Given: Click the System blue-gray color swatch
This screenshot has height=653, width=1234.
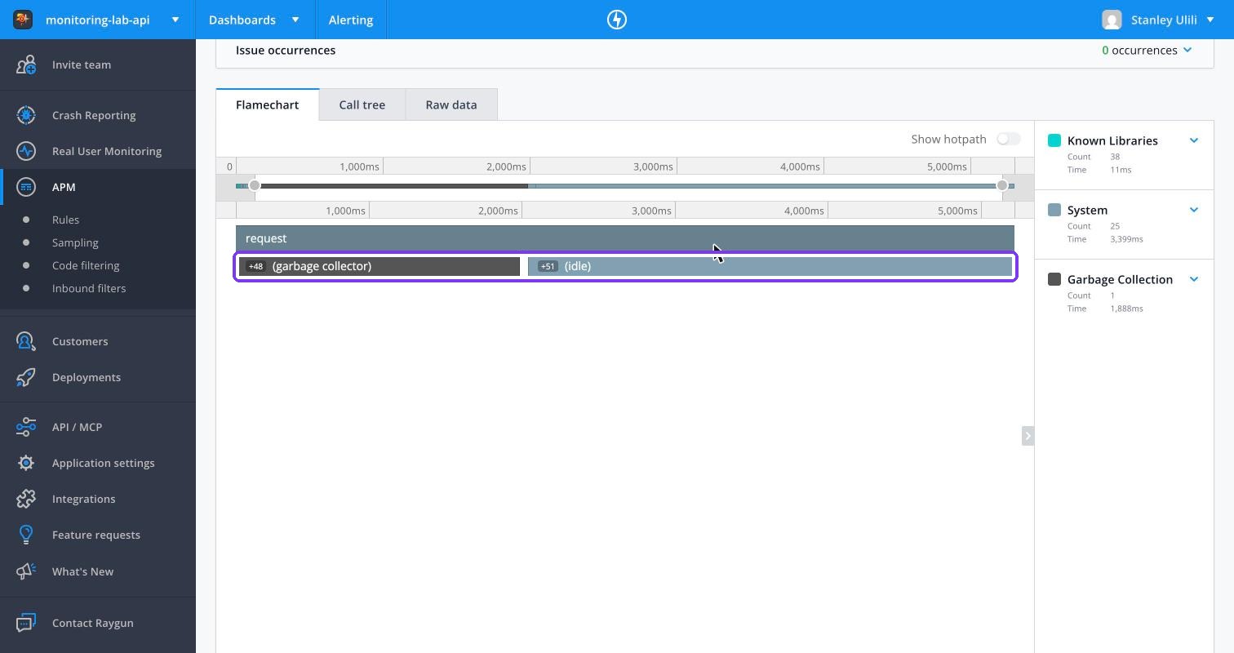Looking at the screenshot, I should pyautogui.click(x=1054, y=210).
